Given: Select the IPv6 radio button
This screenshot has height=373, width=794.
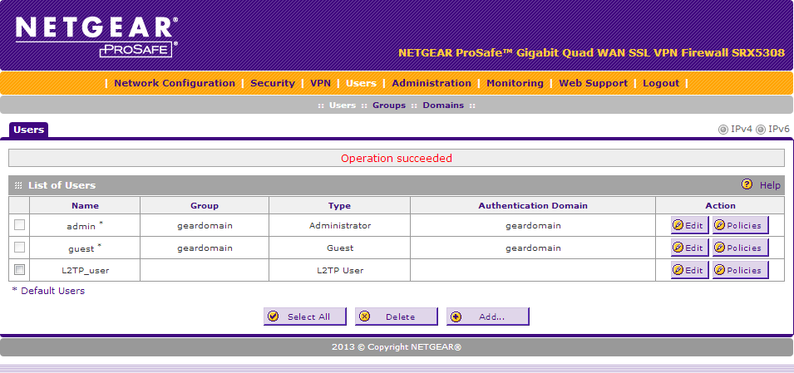Looking at the screenshot, I should point(761,130).
